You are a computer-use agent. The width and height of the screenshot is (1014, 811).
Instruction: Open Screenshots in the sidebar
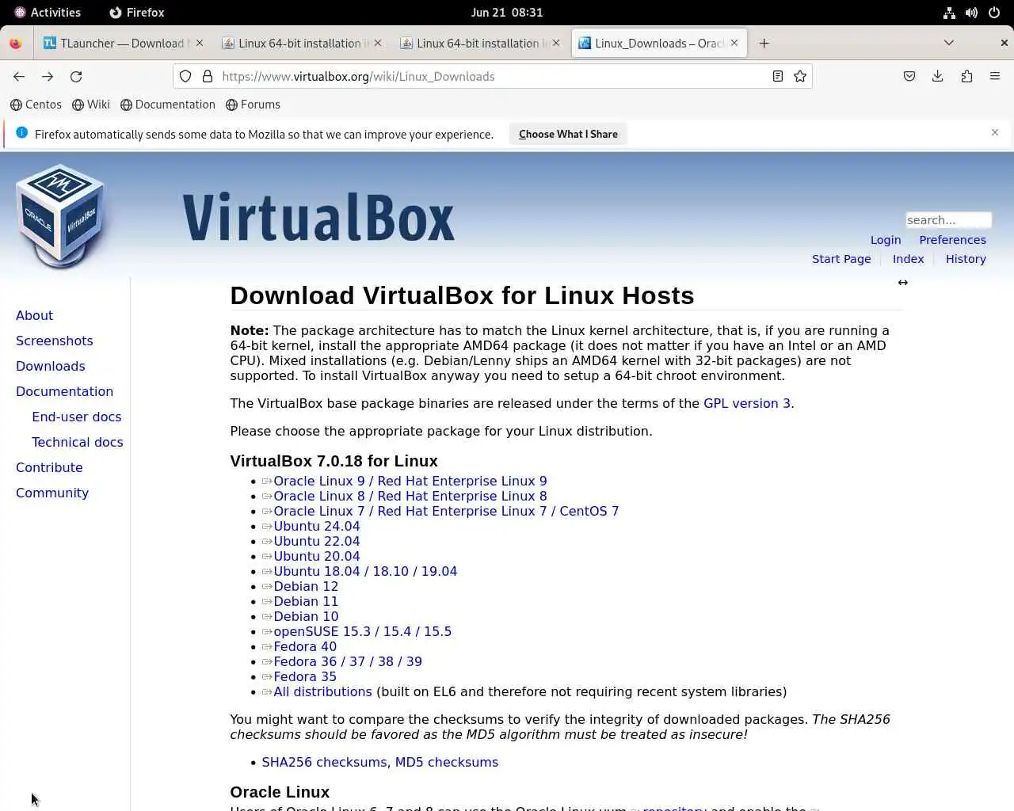click(55, 341)
